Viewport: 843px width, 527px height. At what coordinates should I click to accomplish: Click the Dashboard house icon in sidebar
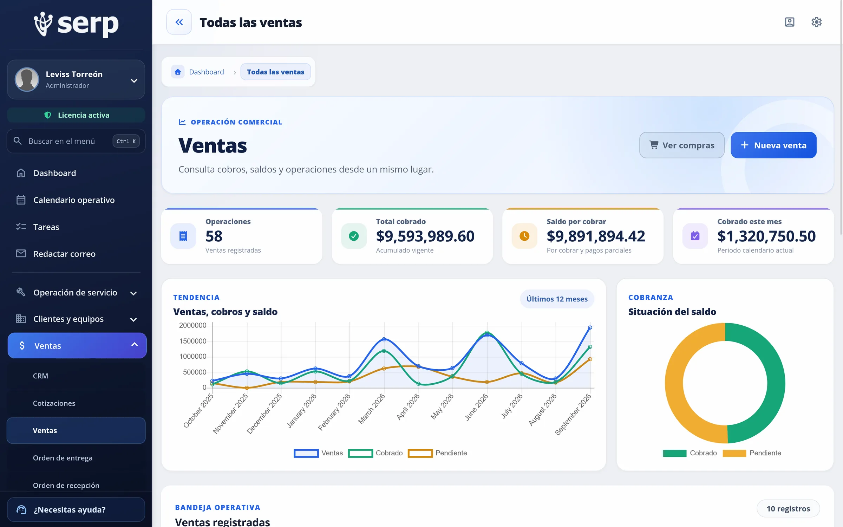(x=21, y=173)
